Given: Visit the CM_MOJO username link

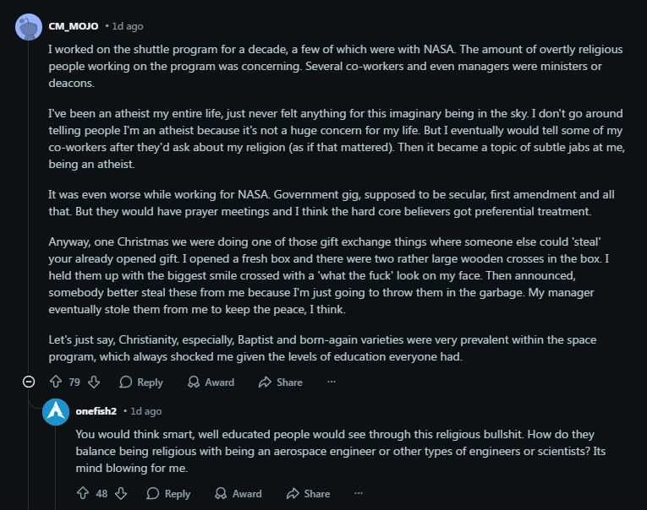Looking at the screenshot, I should click(74, 26).
